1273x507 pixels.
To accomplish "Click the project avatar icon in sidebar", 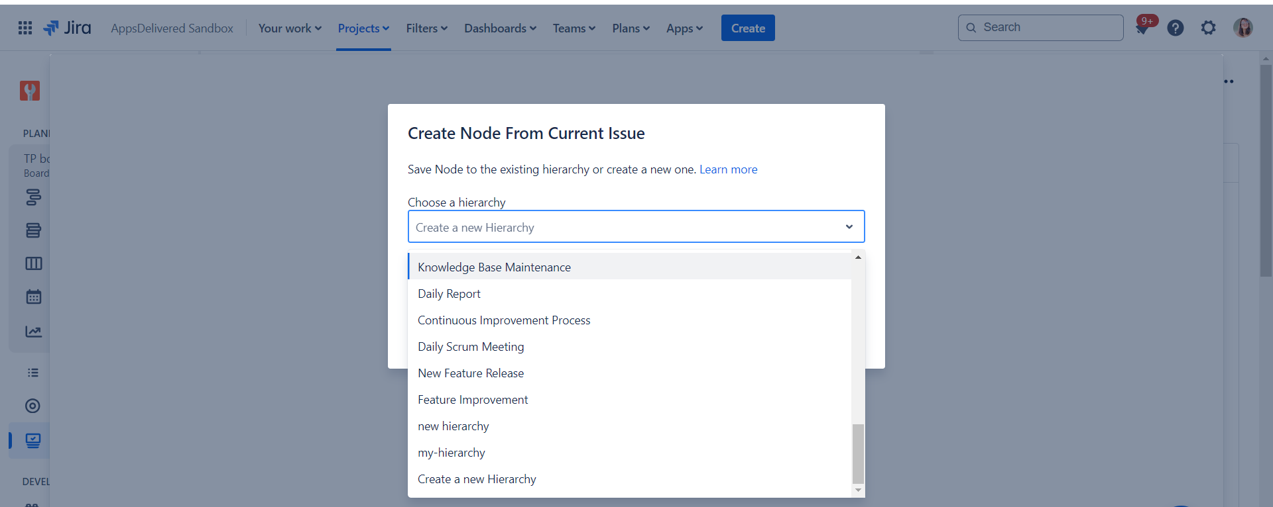I will click(x=30, y=91).
